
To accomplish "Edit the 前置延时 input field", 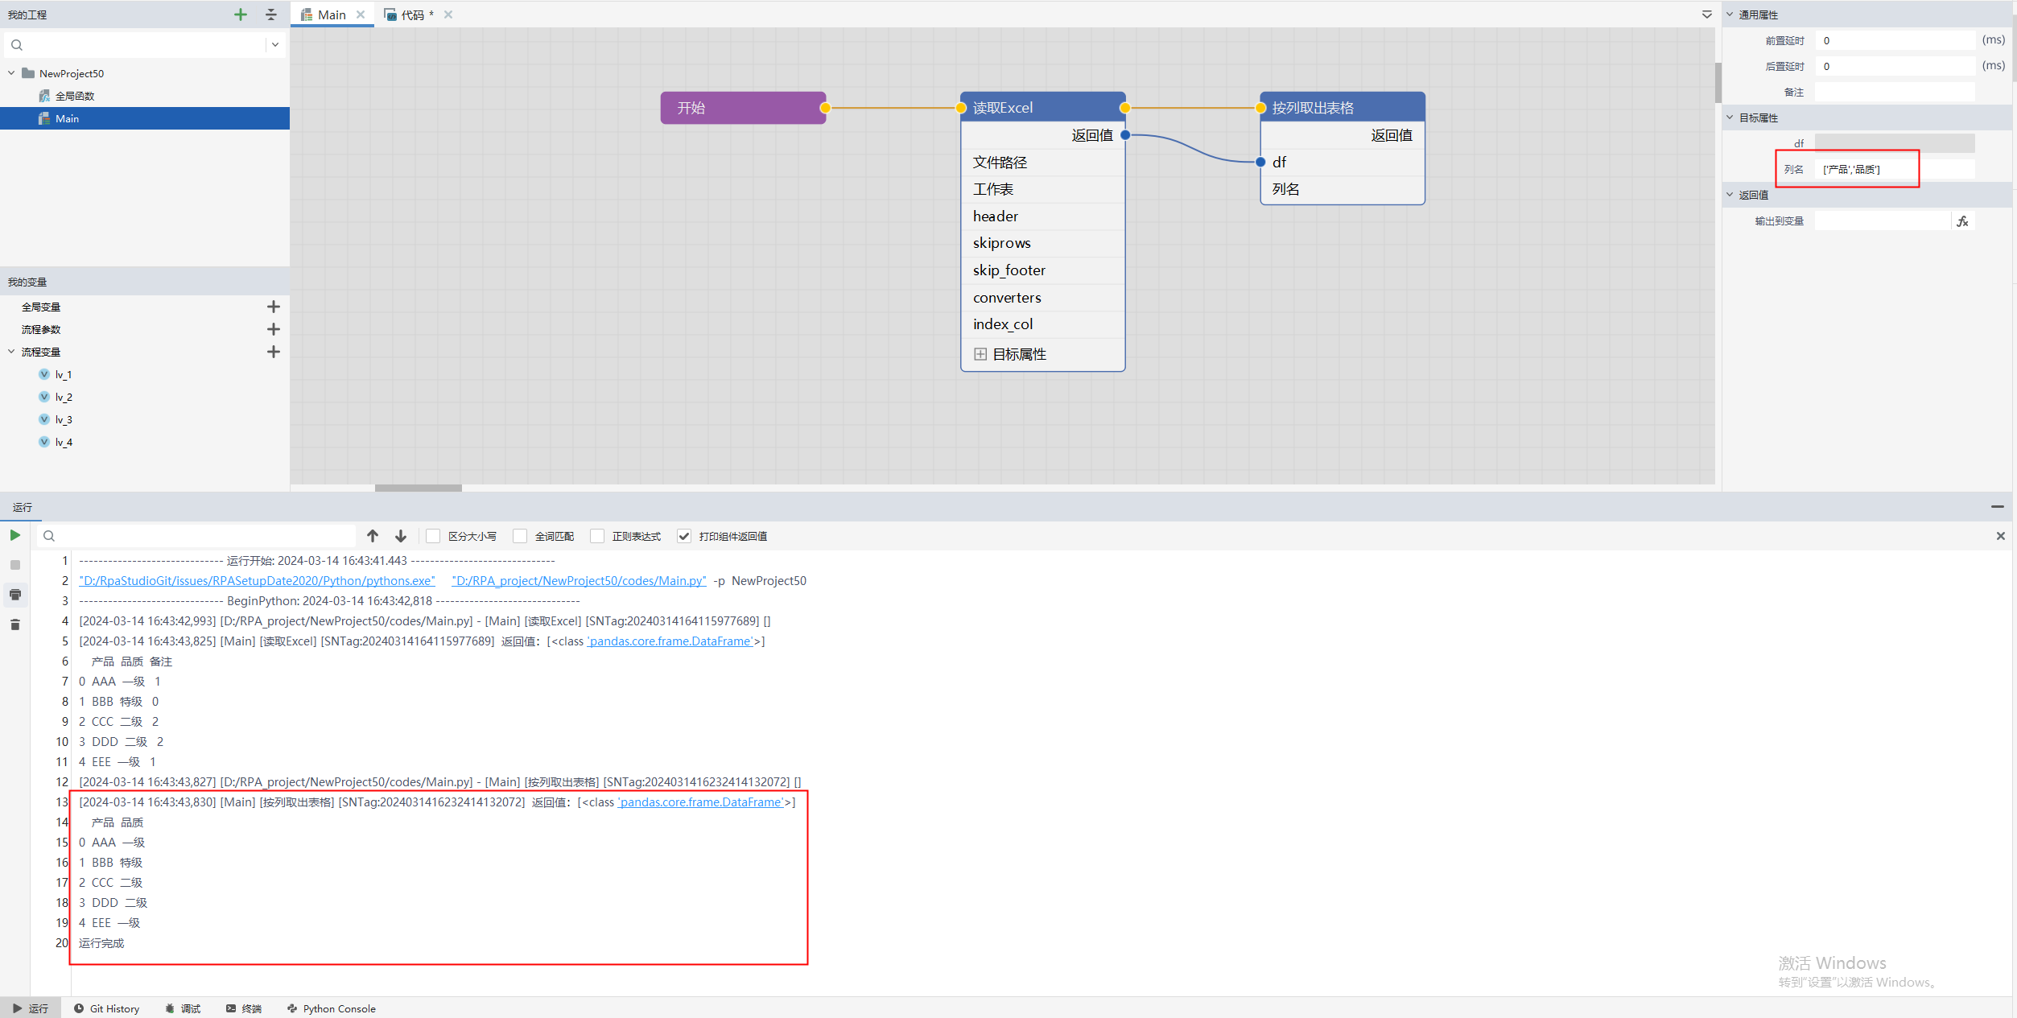I will pos(1895,40).
